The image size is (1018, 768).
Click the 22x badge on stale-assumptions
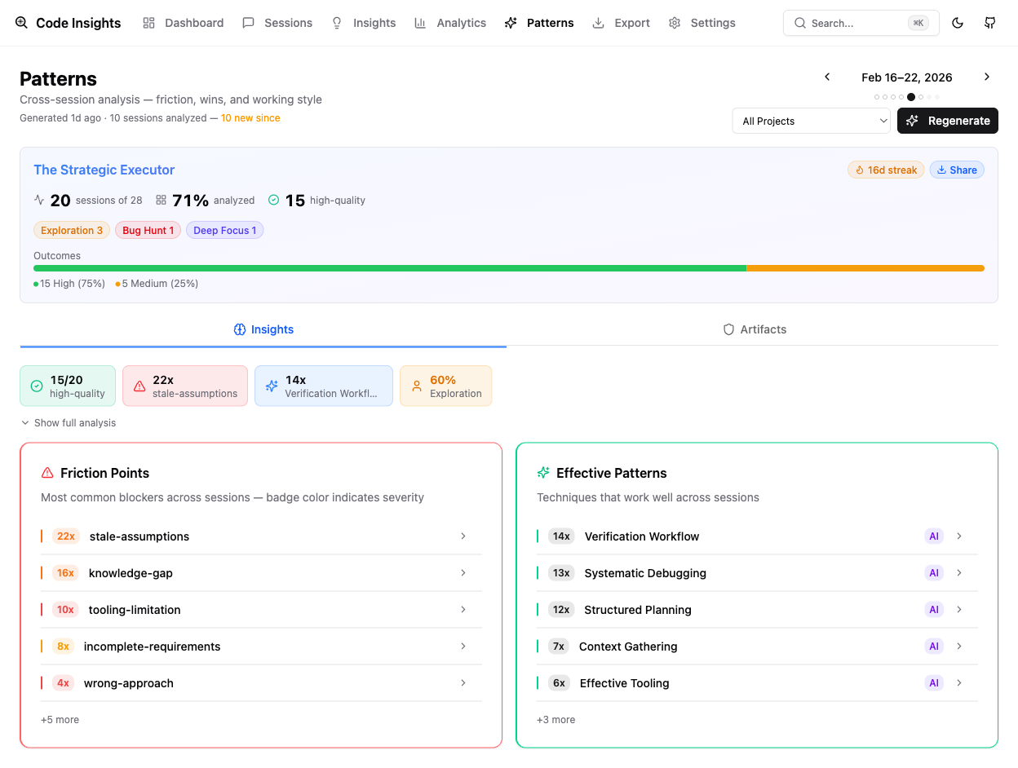coord(66,536)
